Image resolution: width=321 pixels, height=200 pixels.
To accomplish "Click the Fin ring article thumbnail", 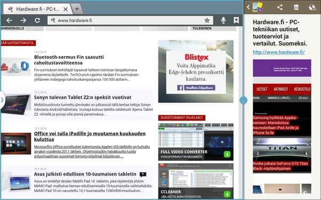I will [x=16, y=67].
